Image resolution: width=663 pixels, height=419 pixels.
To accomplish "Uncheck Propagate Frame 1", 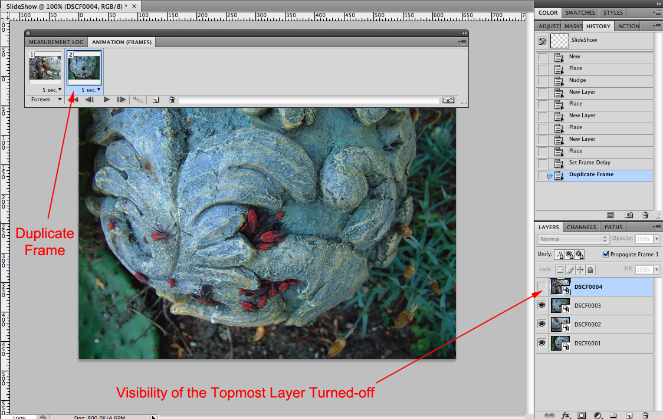I will pos(606,255).
